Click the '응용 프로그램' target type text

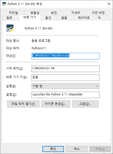[x=41, y=41]
